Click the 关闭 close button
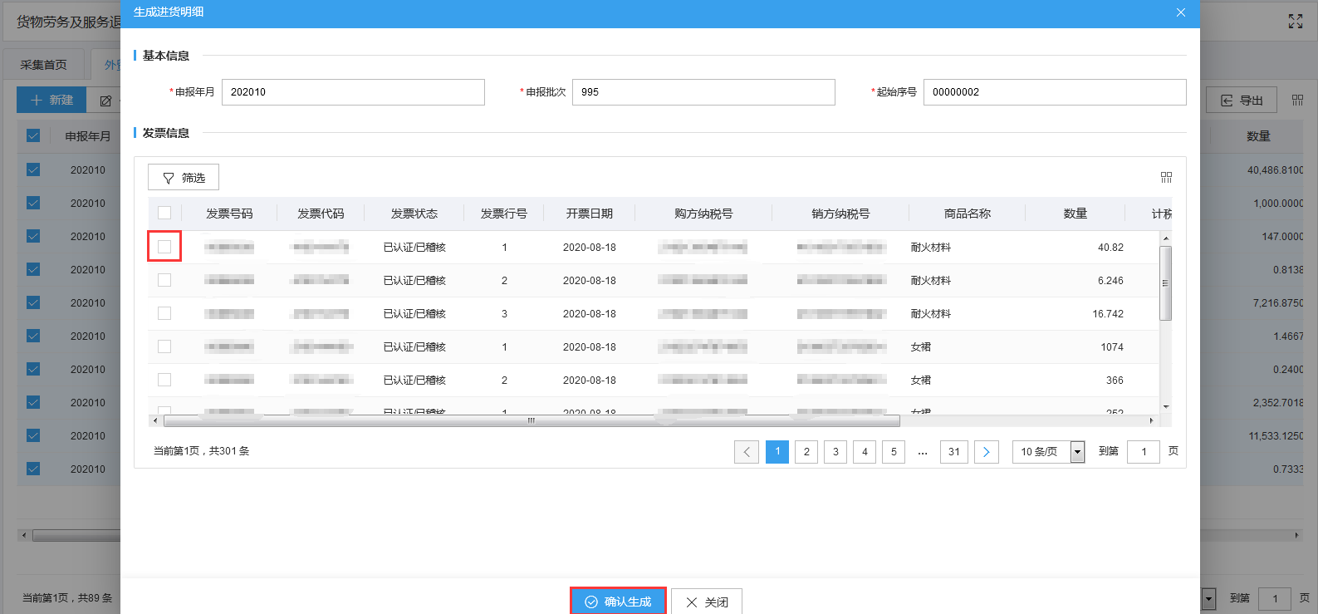This screenshot has width=1318, height=614. click(x=707, y=602)
